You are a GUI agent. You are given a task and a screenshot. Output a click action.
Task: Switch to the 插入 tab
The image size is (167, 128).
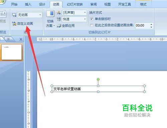(28, 4)
